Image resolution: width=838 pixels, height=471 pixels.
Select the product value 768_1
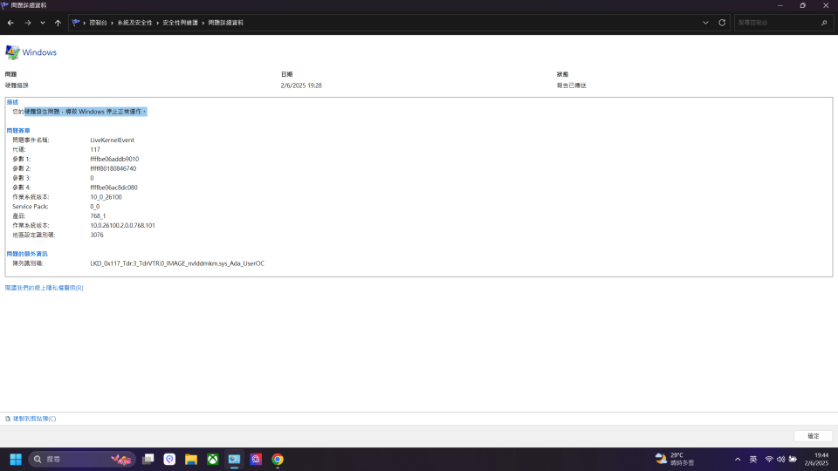pyautogui.click(x=98, y=215)
